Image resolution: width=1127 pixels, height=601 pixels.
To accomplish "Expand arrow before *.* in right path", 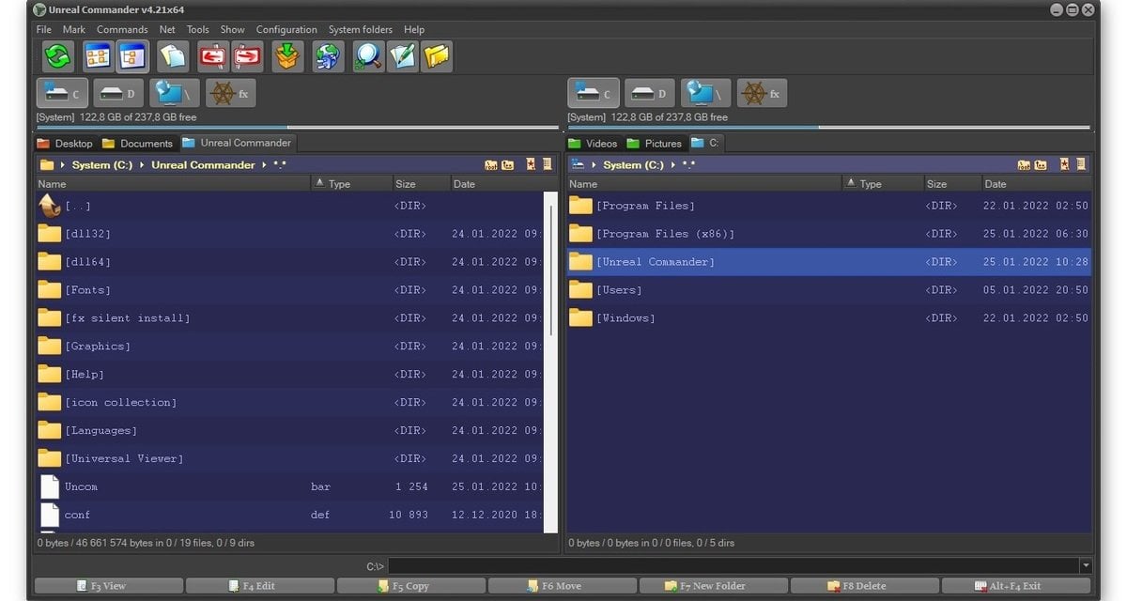I will (x=673, y=165).
